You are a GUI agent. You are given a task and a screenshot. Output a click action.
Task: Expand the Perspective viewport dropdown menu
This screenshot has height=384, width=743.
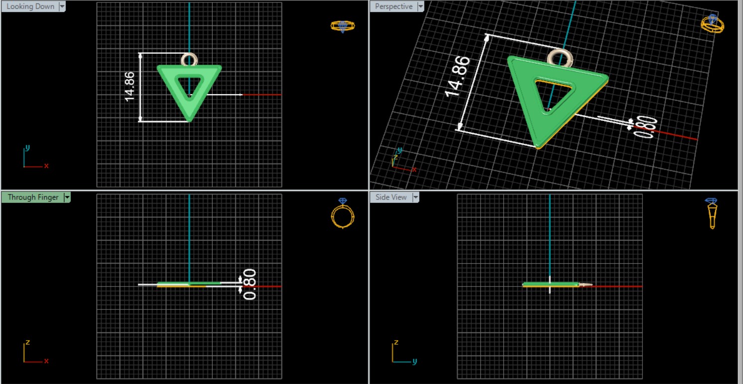(x=420, y=6)
